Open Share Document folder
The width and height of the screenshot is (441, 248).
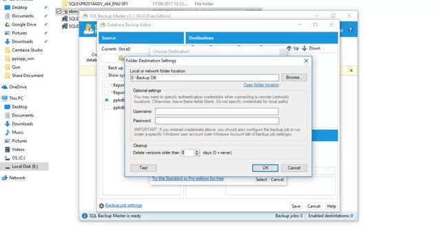coord(28,75)
